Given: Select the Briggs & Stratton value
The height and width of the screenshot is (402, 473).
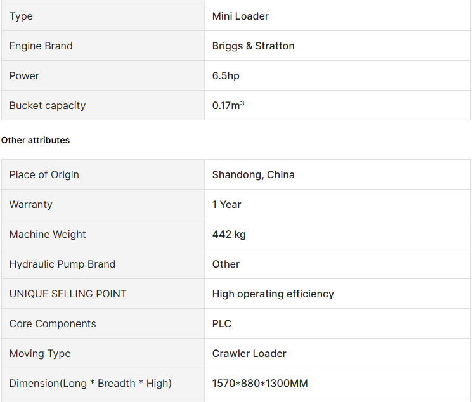Looking at the screenshot, I should point(253,46).
